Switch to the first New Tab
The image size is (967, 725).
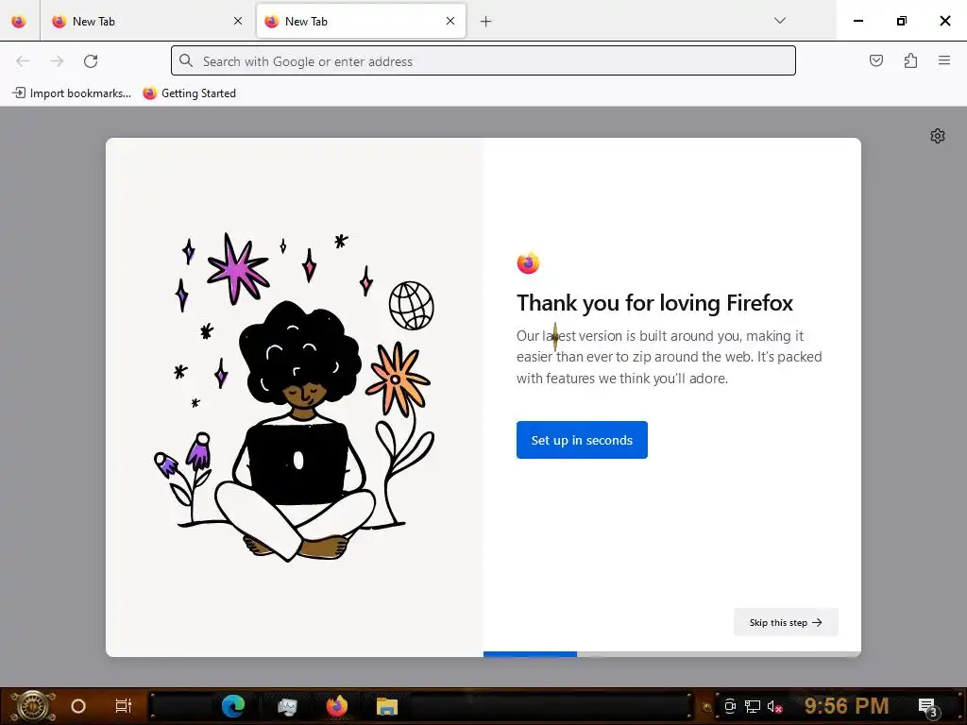click(147, 21)
